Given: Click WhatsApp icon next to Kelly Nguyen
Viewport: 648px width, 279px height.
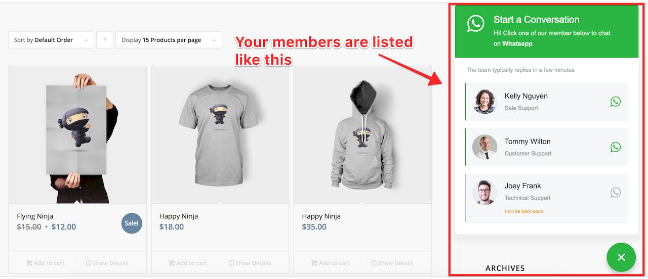Looking at the screenshot, I should pos(615,102).
